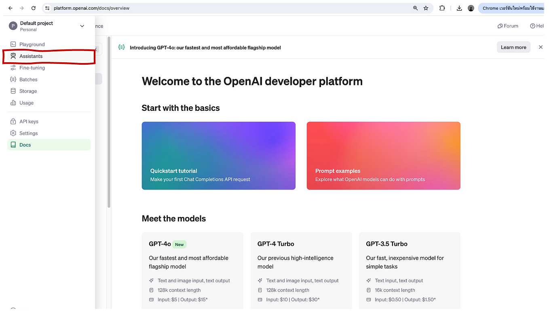
Task: Click the Docs book icon
Action: tap(13, 145)
